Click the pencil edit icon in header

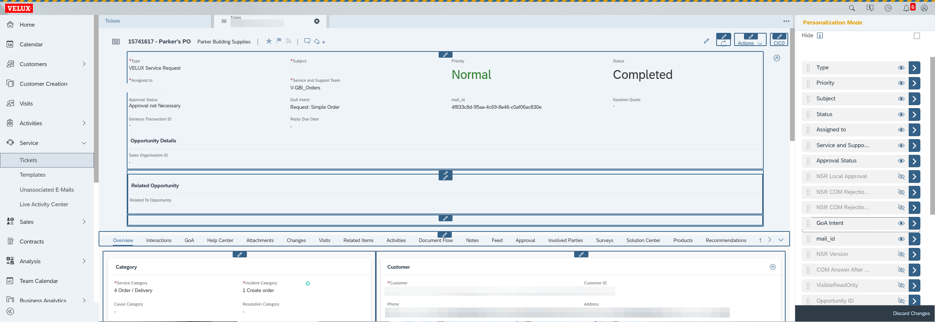coord(706,41)
